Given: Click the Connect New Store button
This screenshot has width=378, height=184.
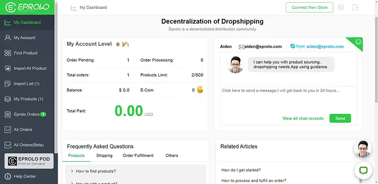Looking at the screenshot, I should [x=309, y=8].
